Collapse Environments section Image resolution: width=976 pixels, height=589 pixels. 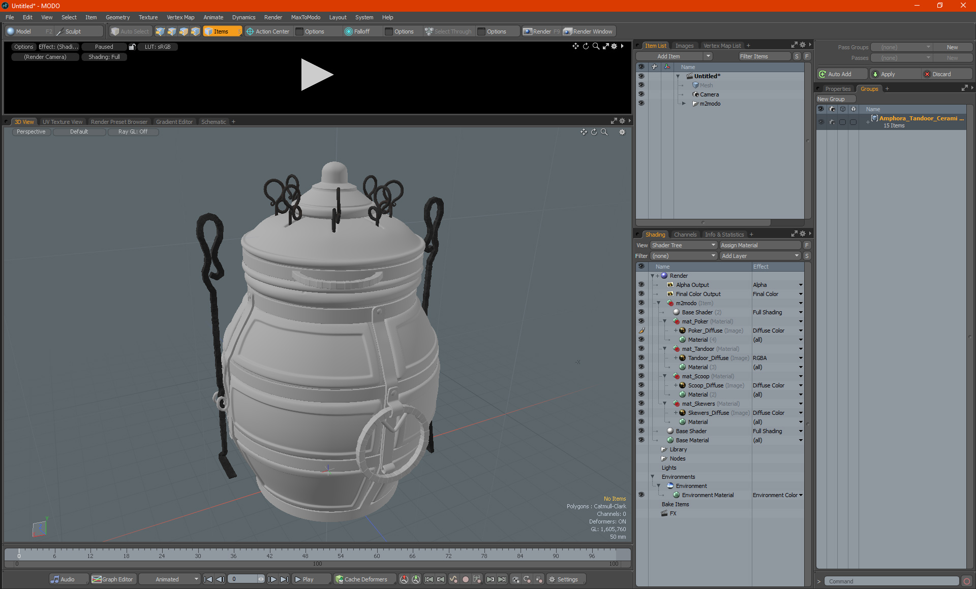[x=652, y=477]
